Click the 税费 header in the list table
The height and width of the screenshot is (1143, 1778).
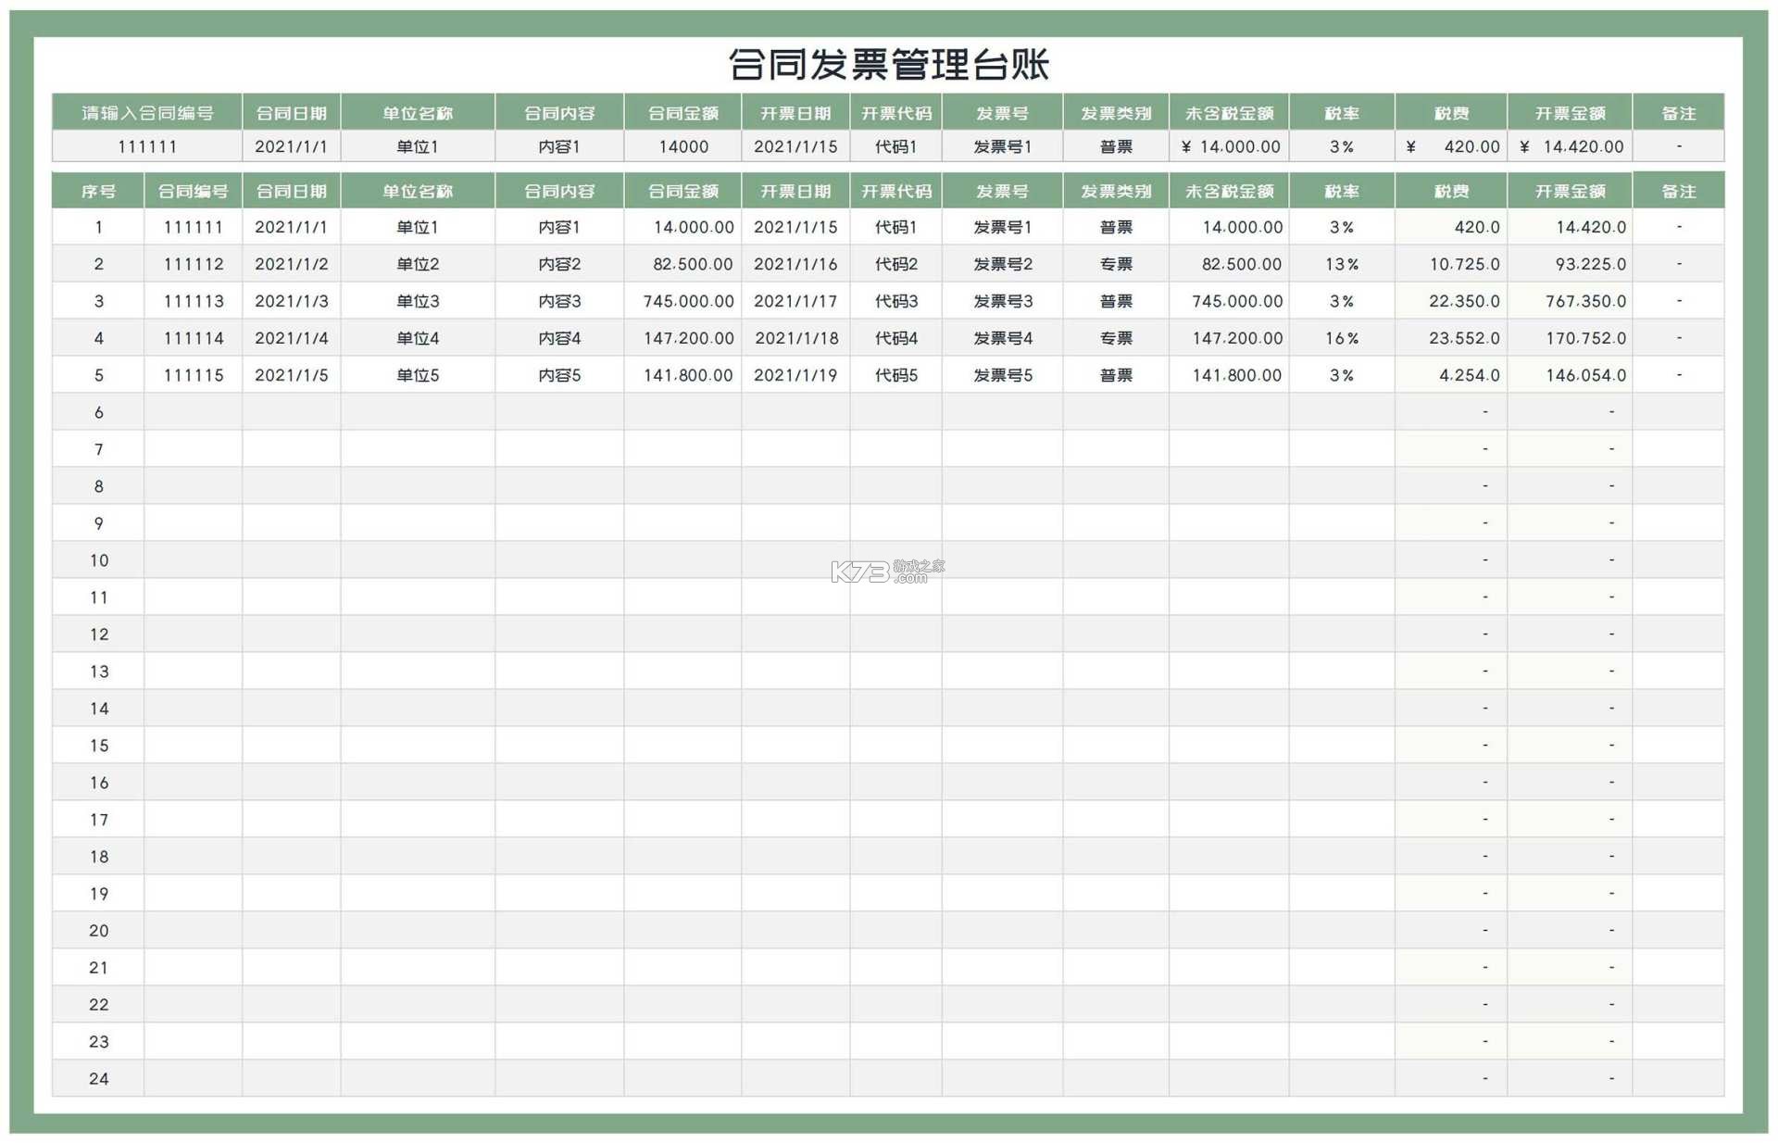point(1451,191)
